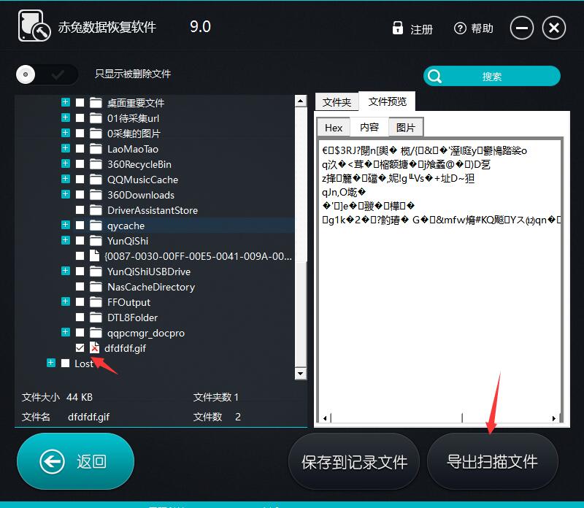
Task: Click the folder icon of FFOutput
Action: click(96, 302)
